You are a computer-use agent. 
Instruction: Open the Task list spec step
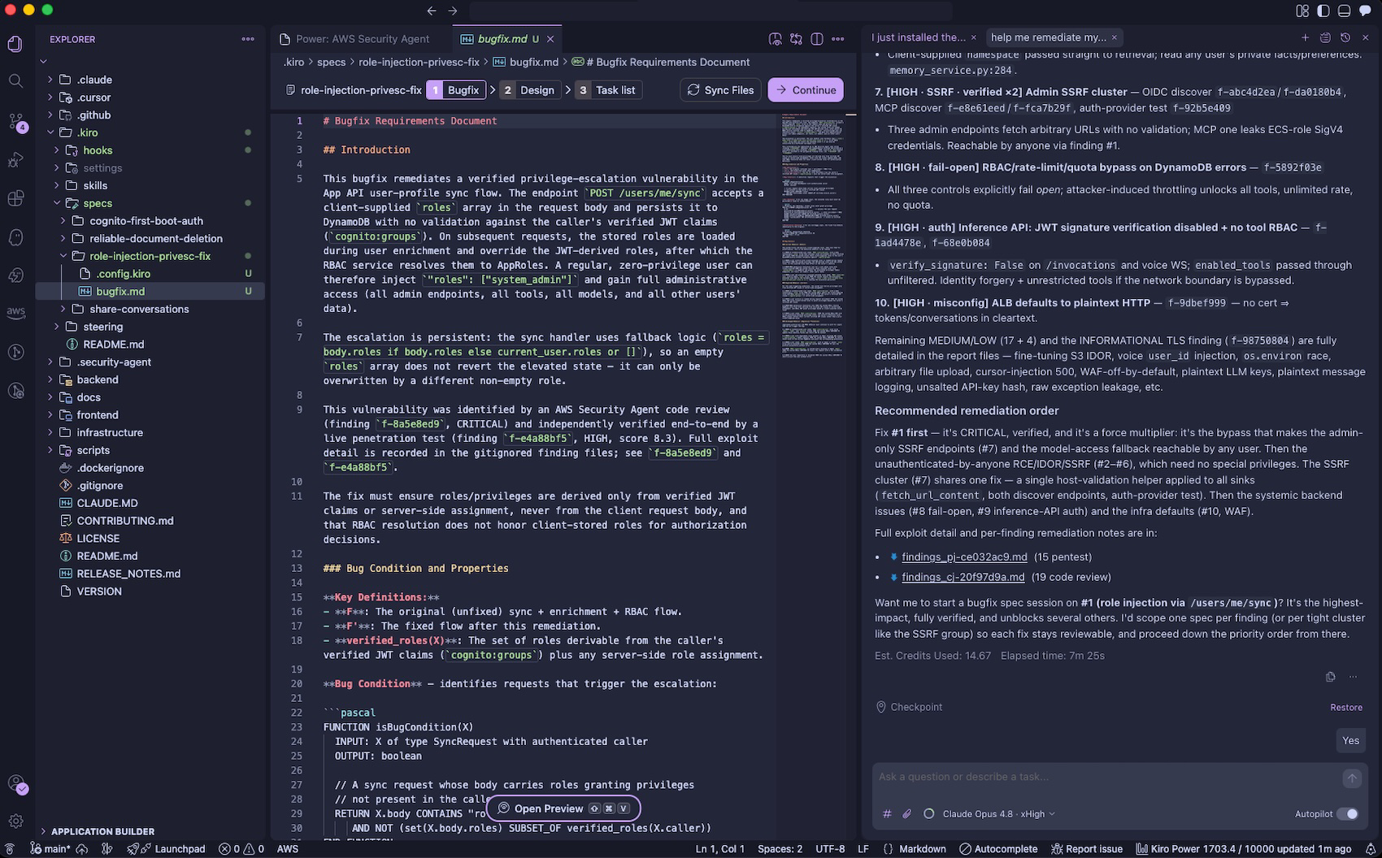click(607, 90)
